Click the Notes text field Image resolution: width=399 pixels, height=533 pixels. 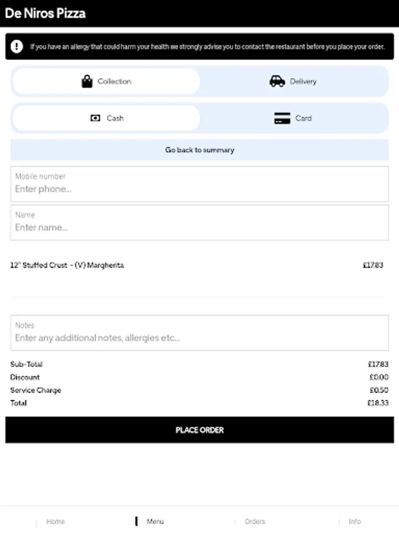pos(200,338)
